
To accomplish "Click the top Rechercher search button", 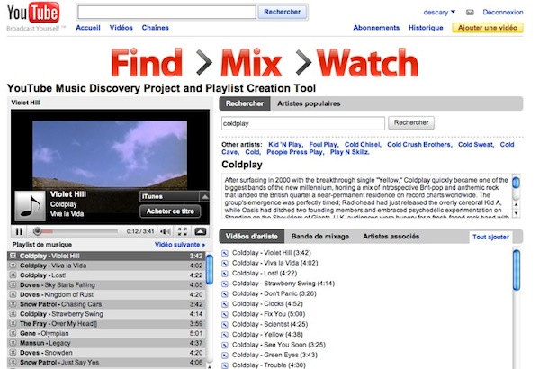I will [282, 12].
